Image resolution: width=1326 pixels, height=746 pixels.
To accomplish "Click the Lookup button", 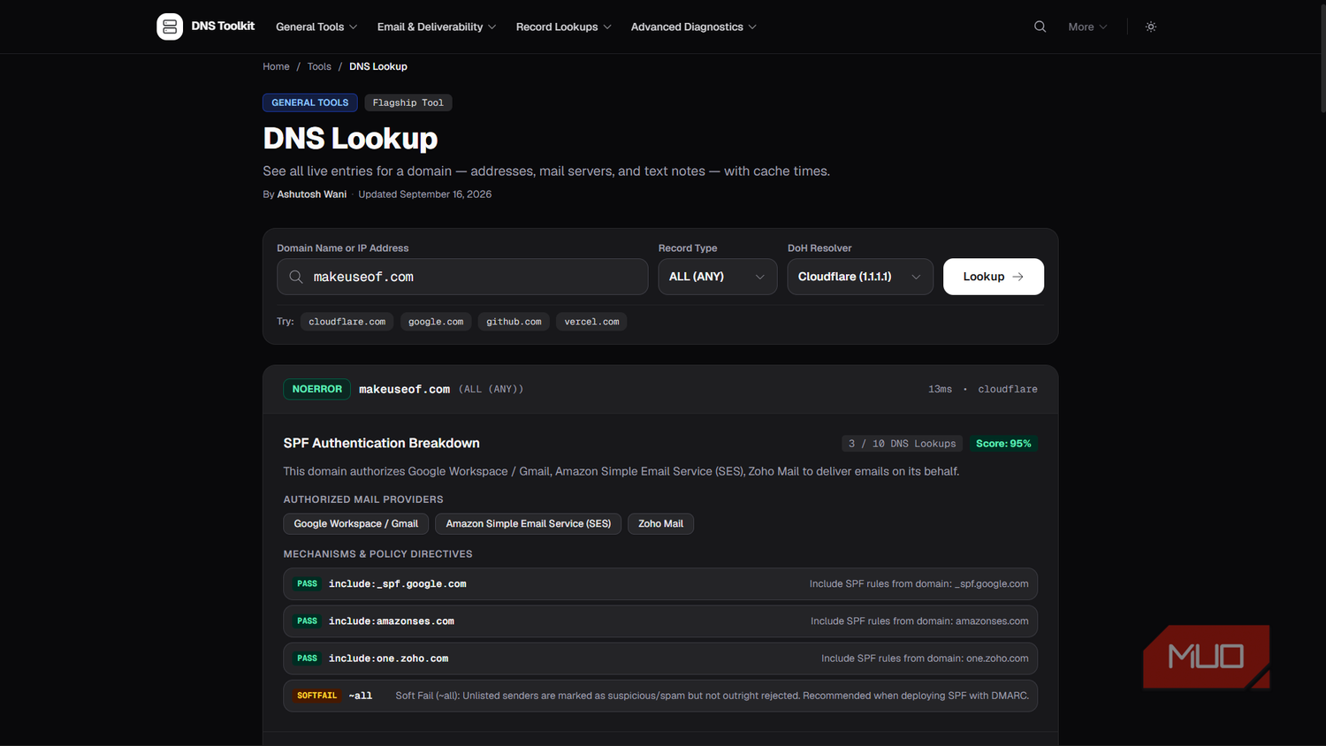I will point(994,277).
